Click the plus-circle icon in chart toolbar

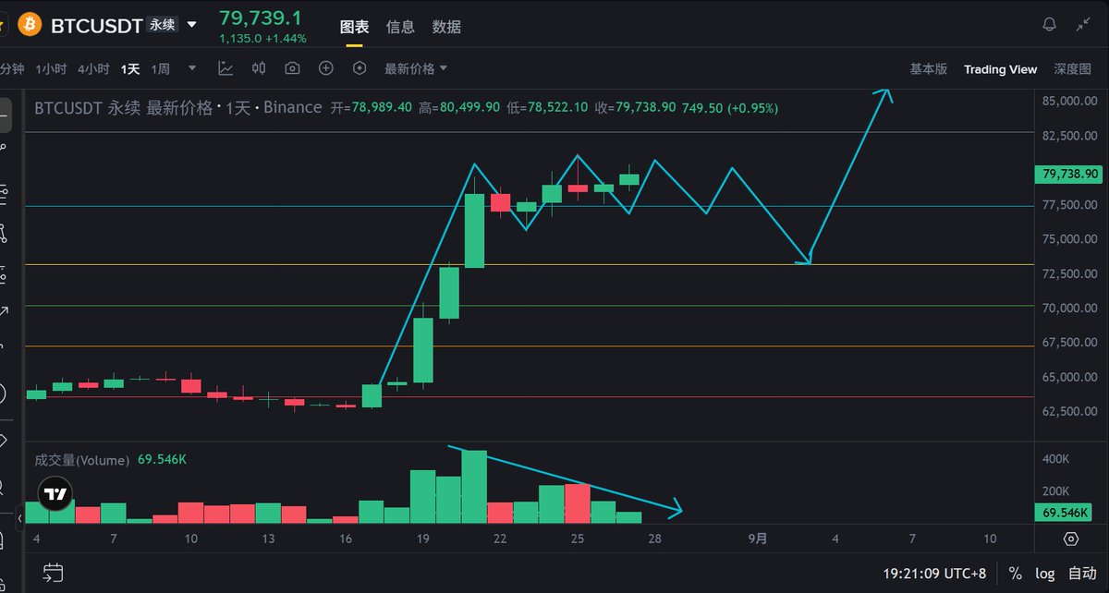[325, 68]
